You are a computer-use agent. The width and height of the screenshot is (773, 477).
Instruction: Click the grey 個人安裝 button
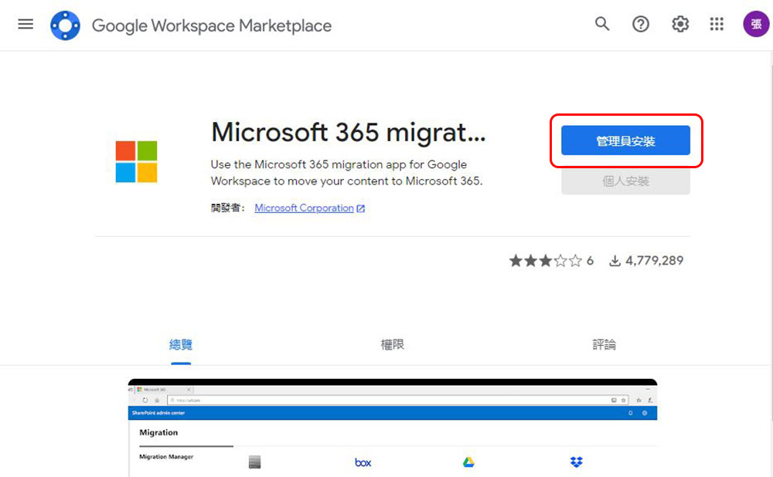(x=625, y=181)
